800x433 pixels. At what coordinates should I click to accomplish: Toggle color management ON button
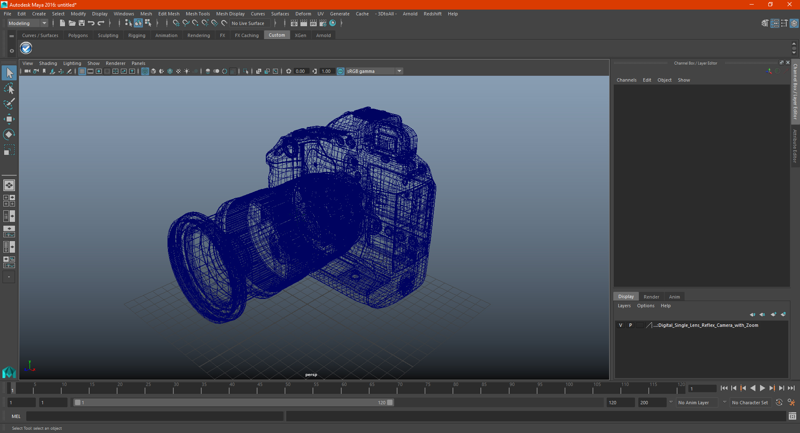coord(340,71)
